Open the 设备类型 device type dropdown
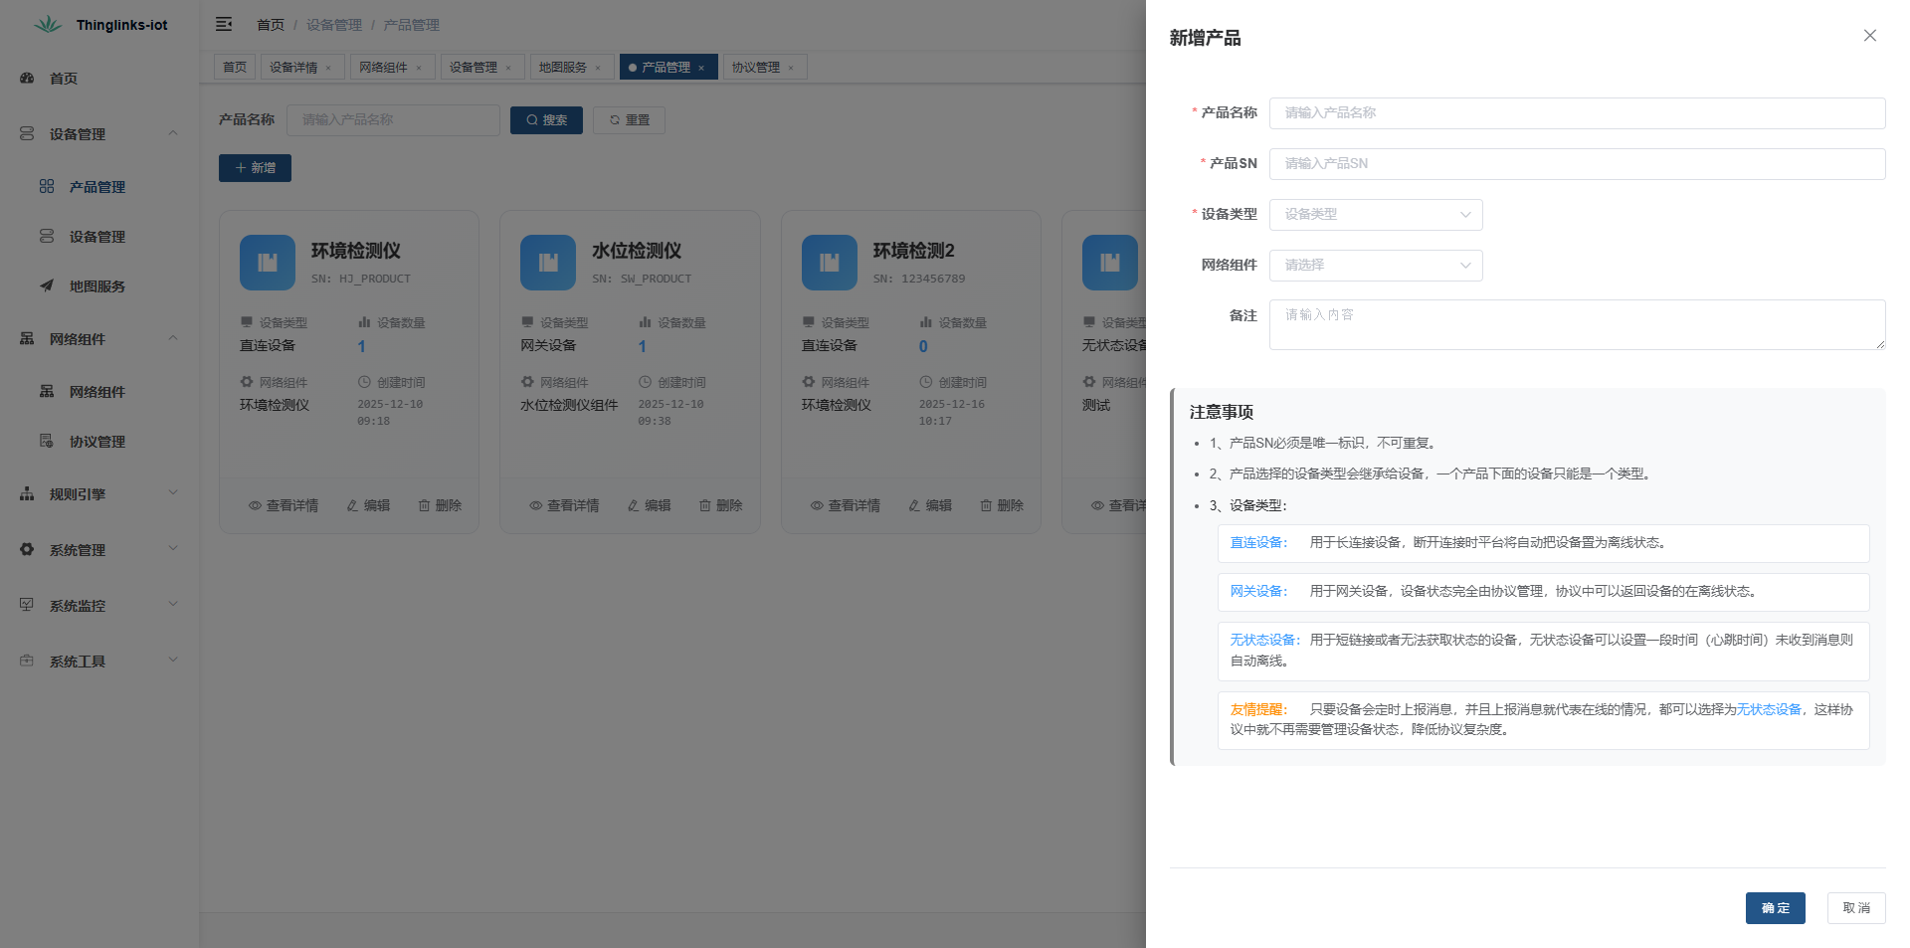The height and width of the screenshot is (948, 1910). tap(1376, 214)
